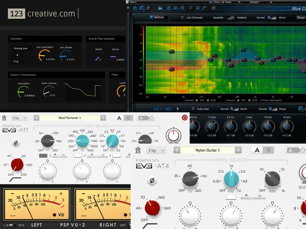Advance to the next preset after Mud Remover 1
The image size is (306, 229).
103,117
